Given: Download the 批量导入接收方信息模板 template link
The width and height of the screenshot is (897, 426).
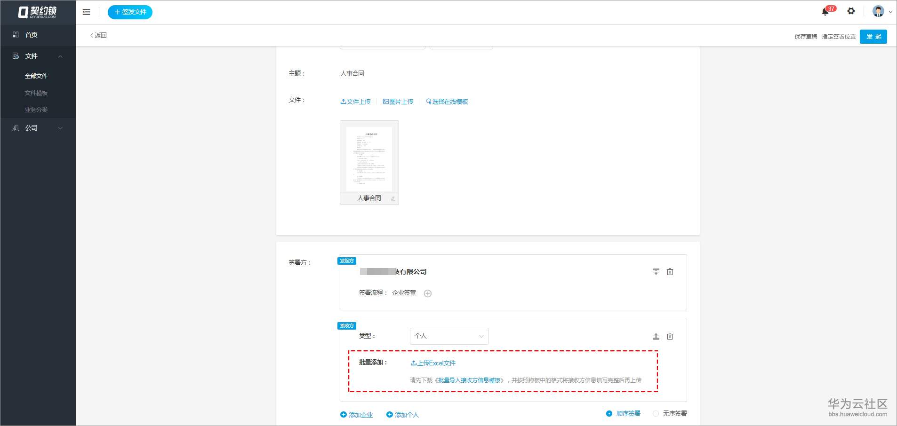Looking at the screenshot, I should (469, 380).
